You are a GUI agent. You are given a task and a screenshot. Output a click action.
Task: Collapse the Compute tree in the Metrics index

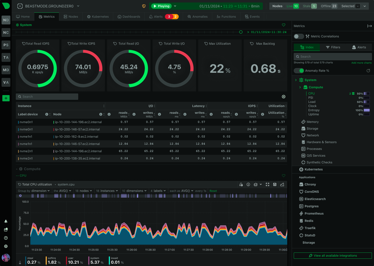point(300,87)
